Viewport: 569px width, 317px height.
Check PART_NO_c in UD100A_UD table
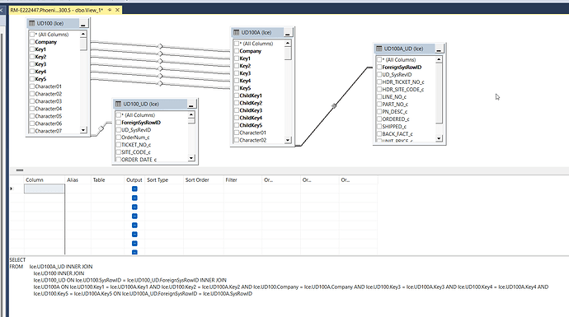click(x=379, y=104)
